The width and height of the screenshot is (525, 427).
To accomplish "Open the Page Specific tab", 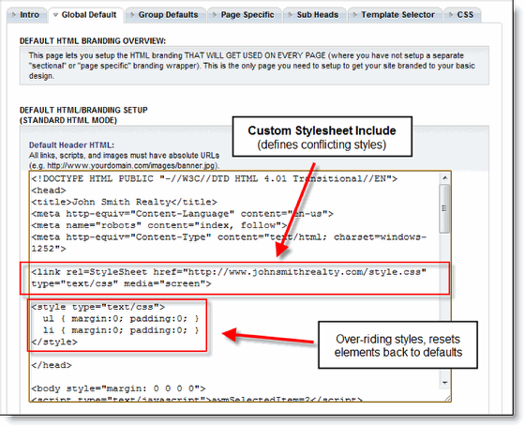I will pyautogui.click(x=245, y=15).
